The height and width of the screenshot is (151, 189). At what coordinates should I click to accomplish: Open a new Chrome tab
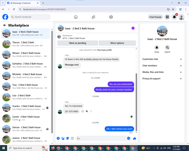click(43, 3)
